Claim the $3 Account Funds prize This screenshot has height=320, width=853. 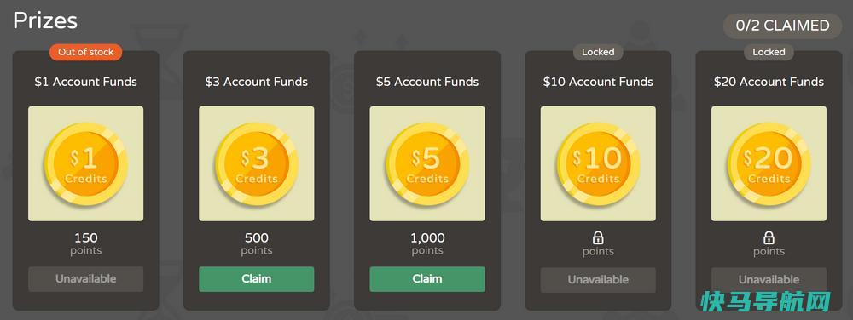pos(257,279)
